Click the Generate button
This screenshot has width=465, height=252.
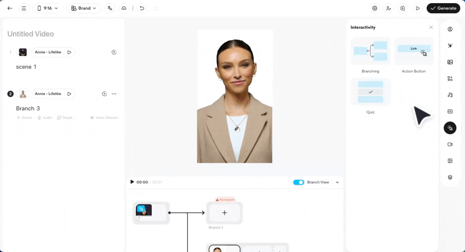click(x=443, y=8)
